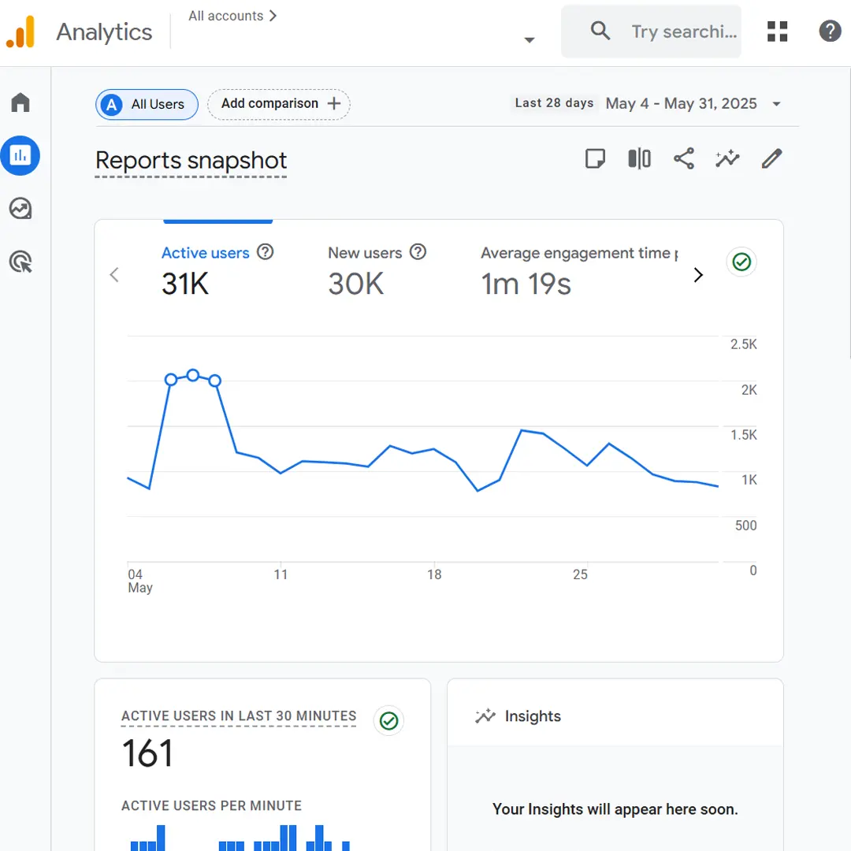
Task: Open the Home sidebar icon
Action: [x=20, y=102]
